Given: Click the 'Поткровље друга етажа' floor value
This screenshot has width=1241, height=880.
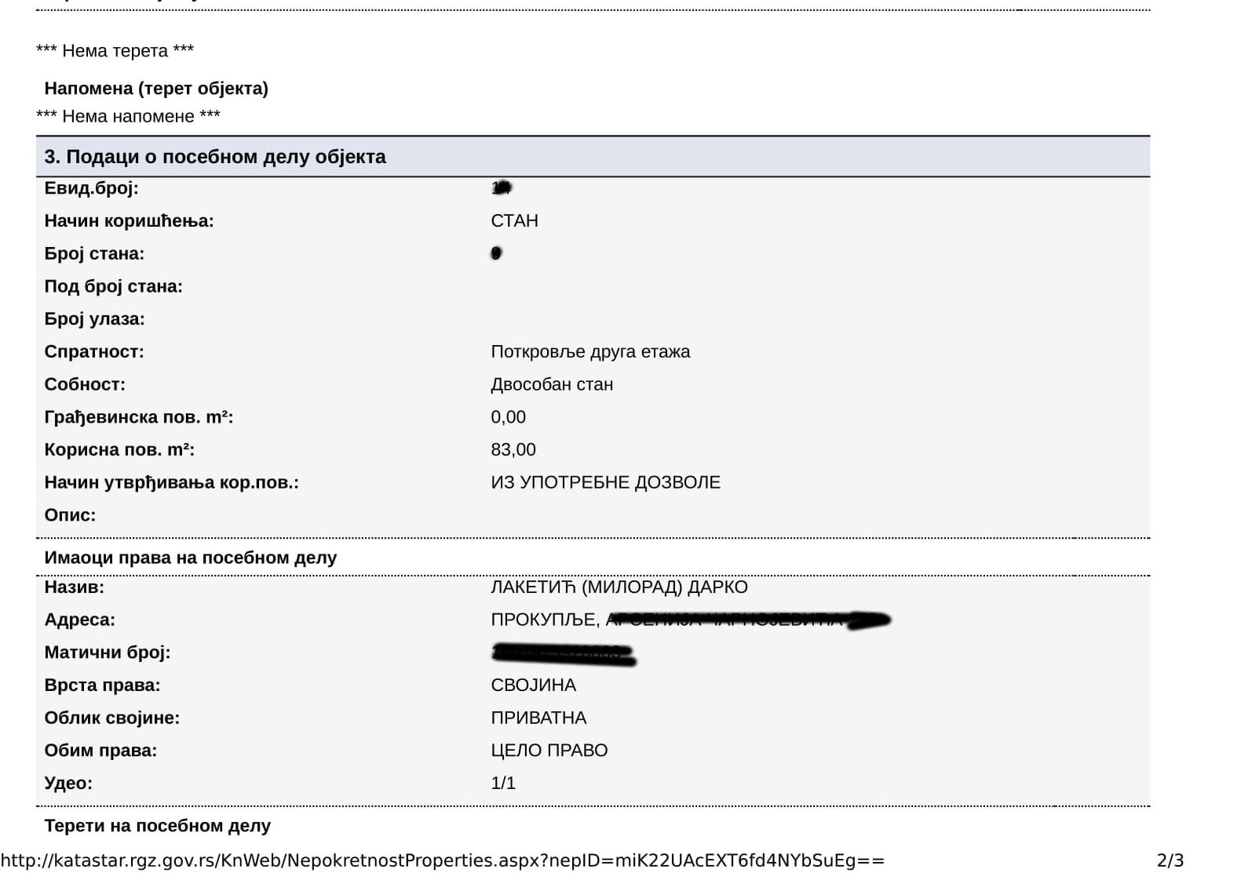Looking at the screenshot, I should (590, 352).
